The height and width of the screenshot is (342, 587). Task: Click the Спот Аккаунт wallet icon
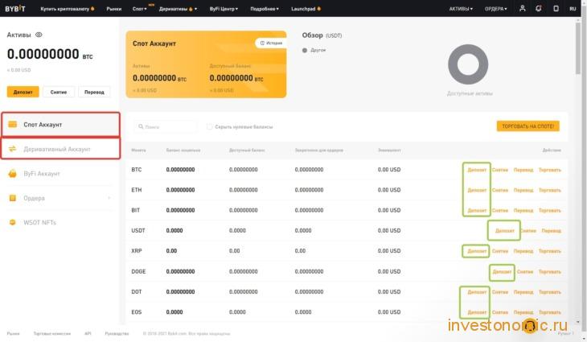(x=12, y=125)
